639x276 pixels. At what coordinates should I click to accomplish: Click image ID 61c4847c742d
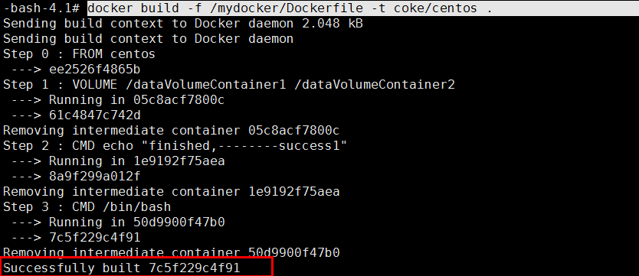[x=95, y=115]
